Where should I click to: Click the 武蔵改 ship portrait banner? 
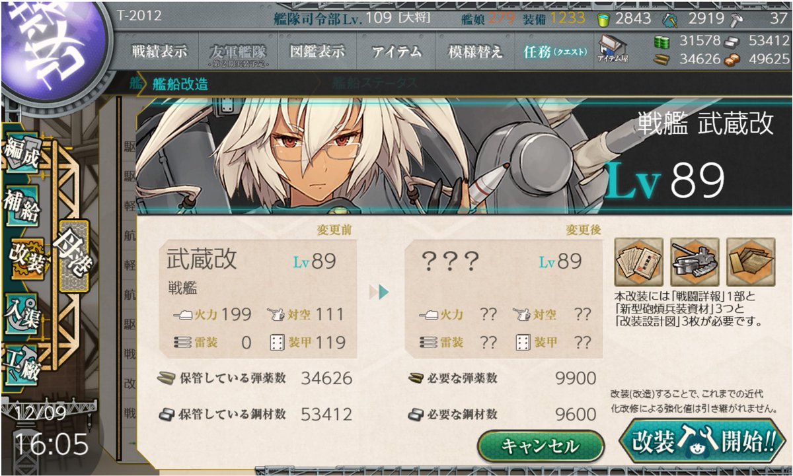(463, 155)
